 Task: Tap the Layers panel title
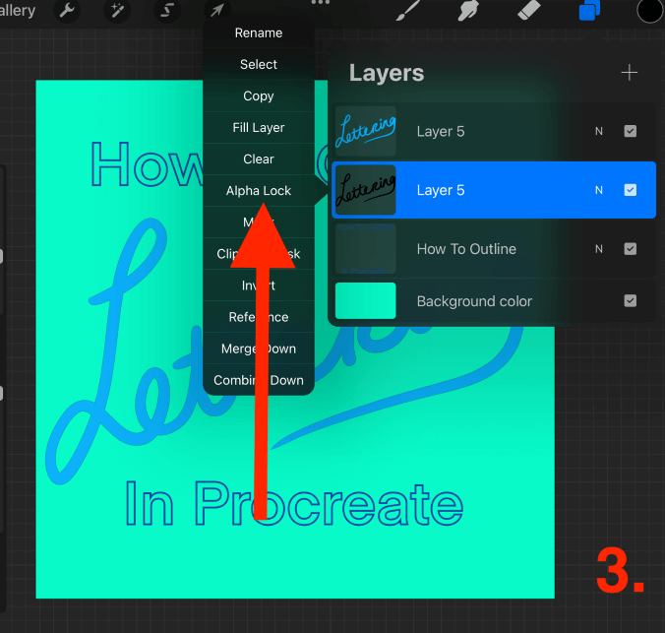387,73
